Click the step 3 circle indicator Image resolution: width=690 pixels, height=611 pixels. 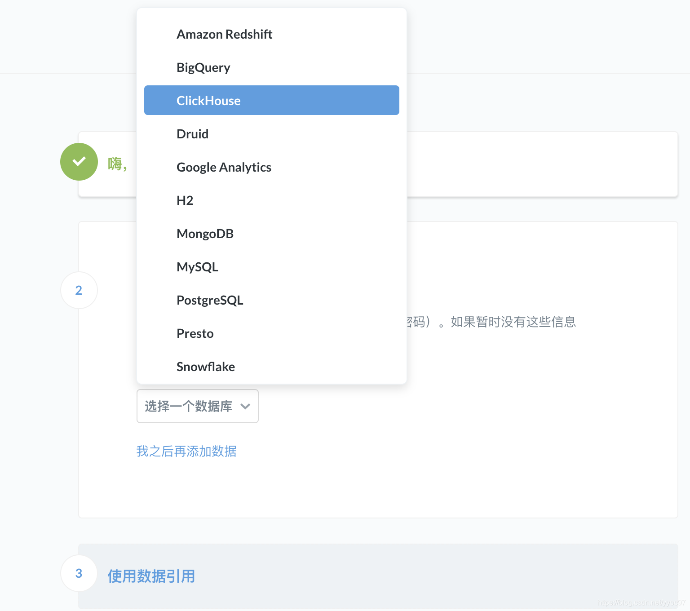click(x=79, y=573)
